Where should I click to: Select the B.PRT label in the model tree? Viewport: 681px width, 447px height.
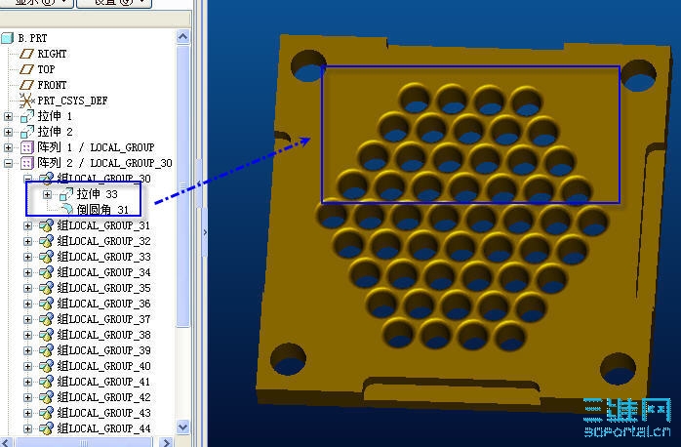coord(32,38)
